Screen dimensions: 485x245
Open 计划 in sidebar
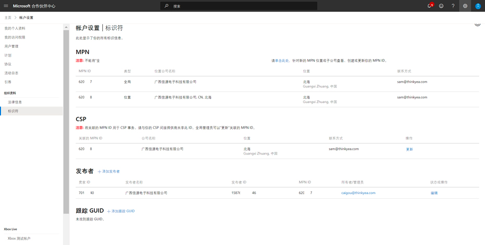click(8, 55)
